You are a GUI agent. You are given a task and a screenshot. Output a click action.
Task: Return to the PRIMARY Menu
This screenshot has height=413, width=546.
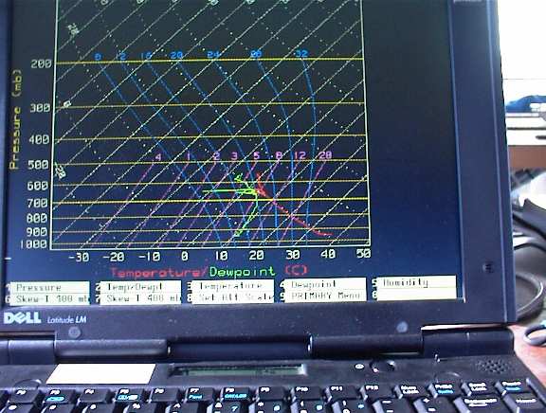[x=325, y=296]
